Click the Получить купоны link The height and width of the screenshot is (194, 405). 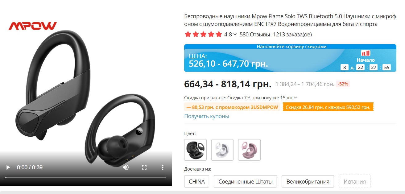(207, 116)
